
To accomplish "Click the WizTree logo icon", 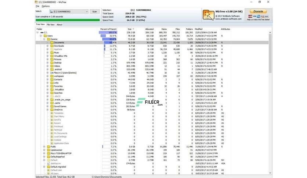I will click(208, 15).
